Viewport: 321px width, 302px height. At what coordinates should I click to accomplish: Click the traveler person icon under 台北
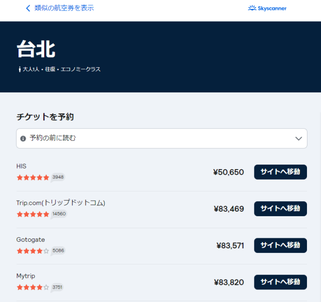pyautogui.click(x=19, y=69)
